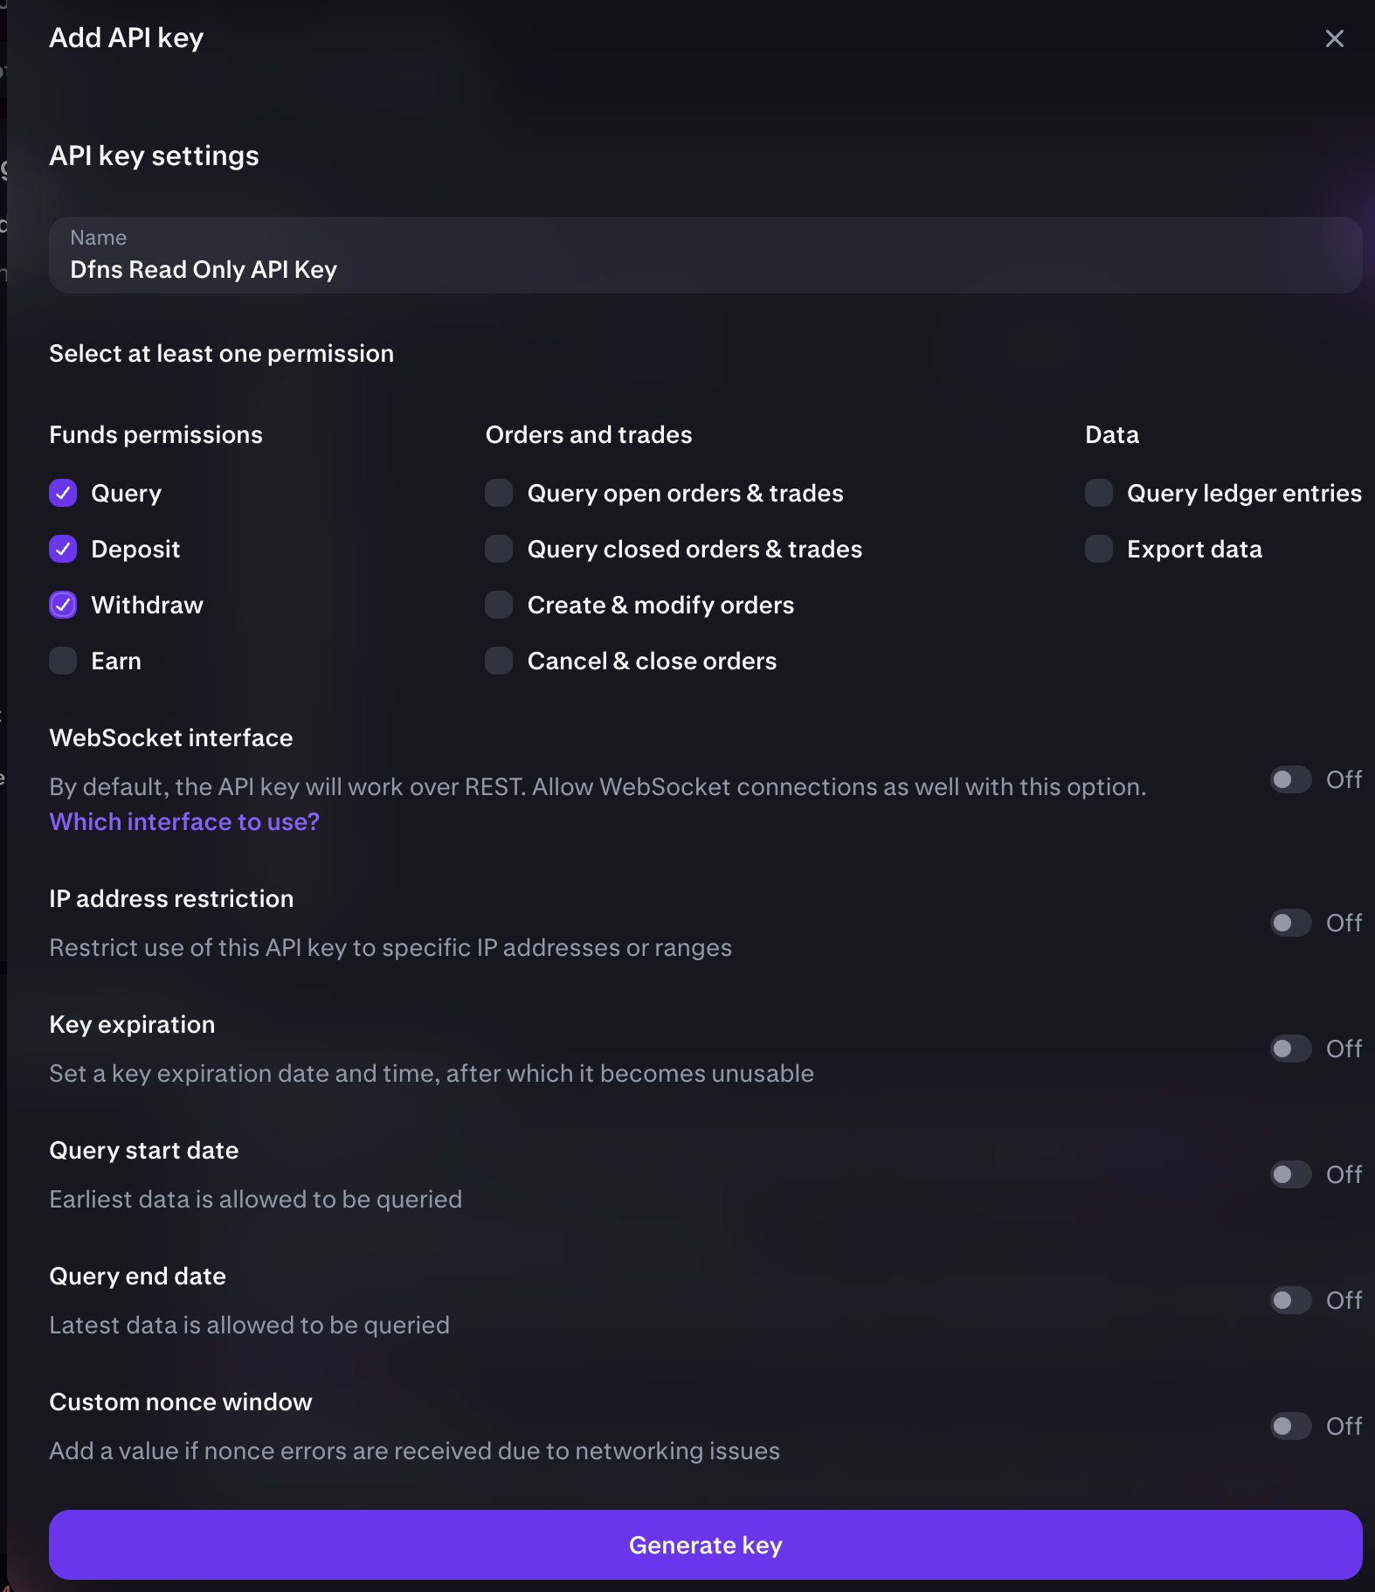Switch on the Key expiration toggle

click(1290, 1049)
